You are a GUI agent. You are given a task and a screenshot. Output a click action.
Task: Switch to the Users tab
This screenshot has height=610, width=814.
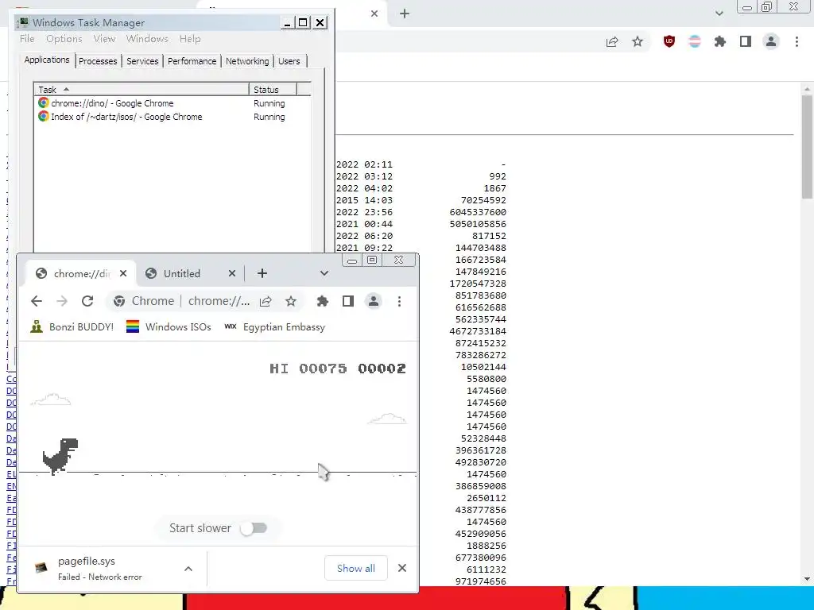(x=289, y=61)
